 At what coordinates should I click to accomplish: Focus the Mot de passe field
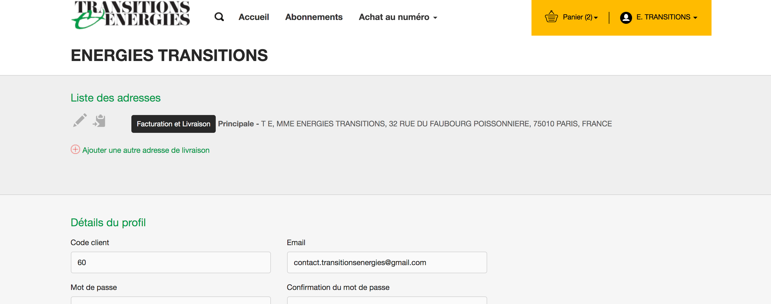coord(171,300)
